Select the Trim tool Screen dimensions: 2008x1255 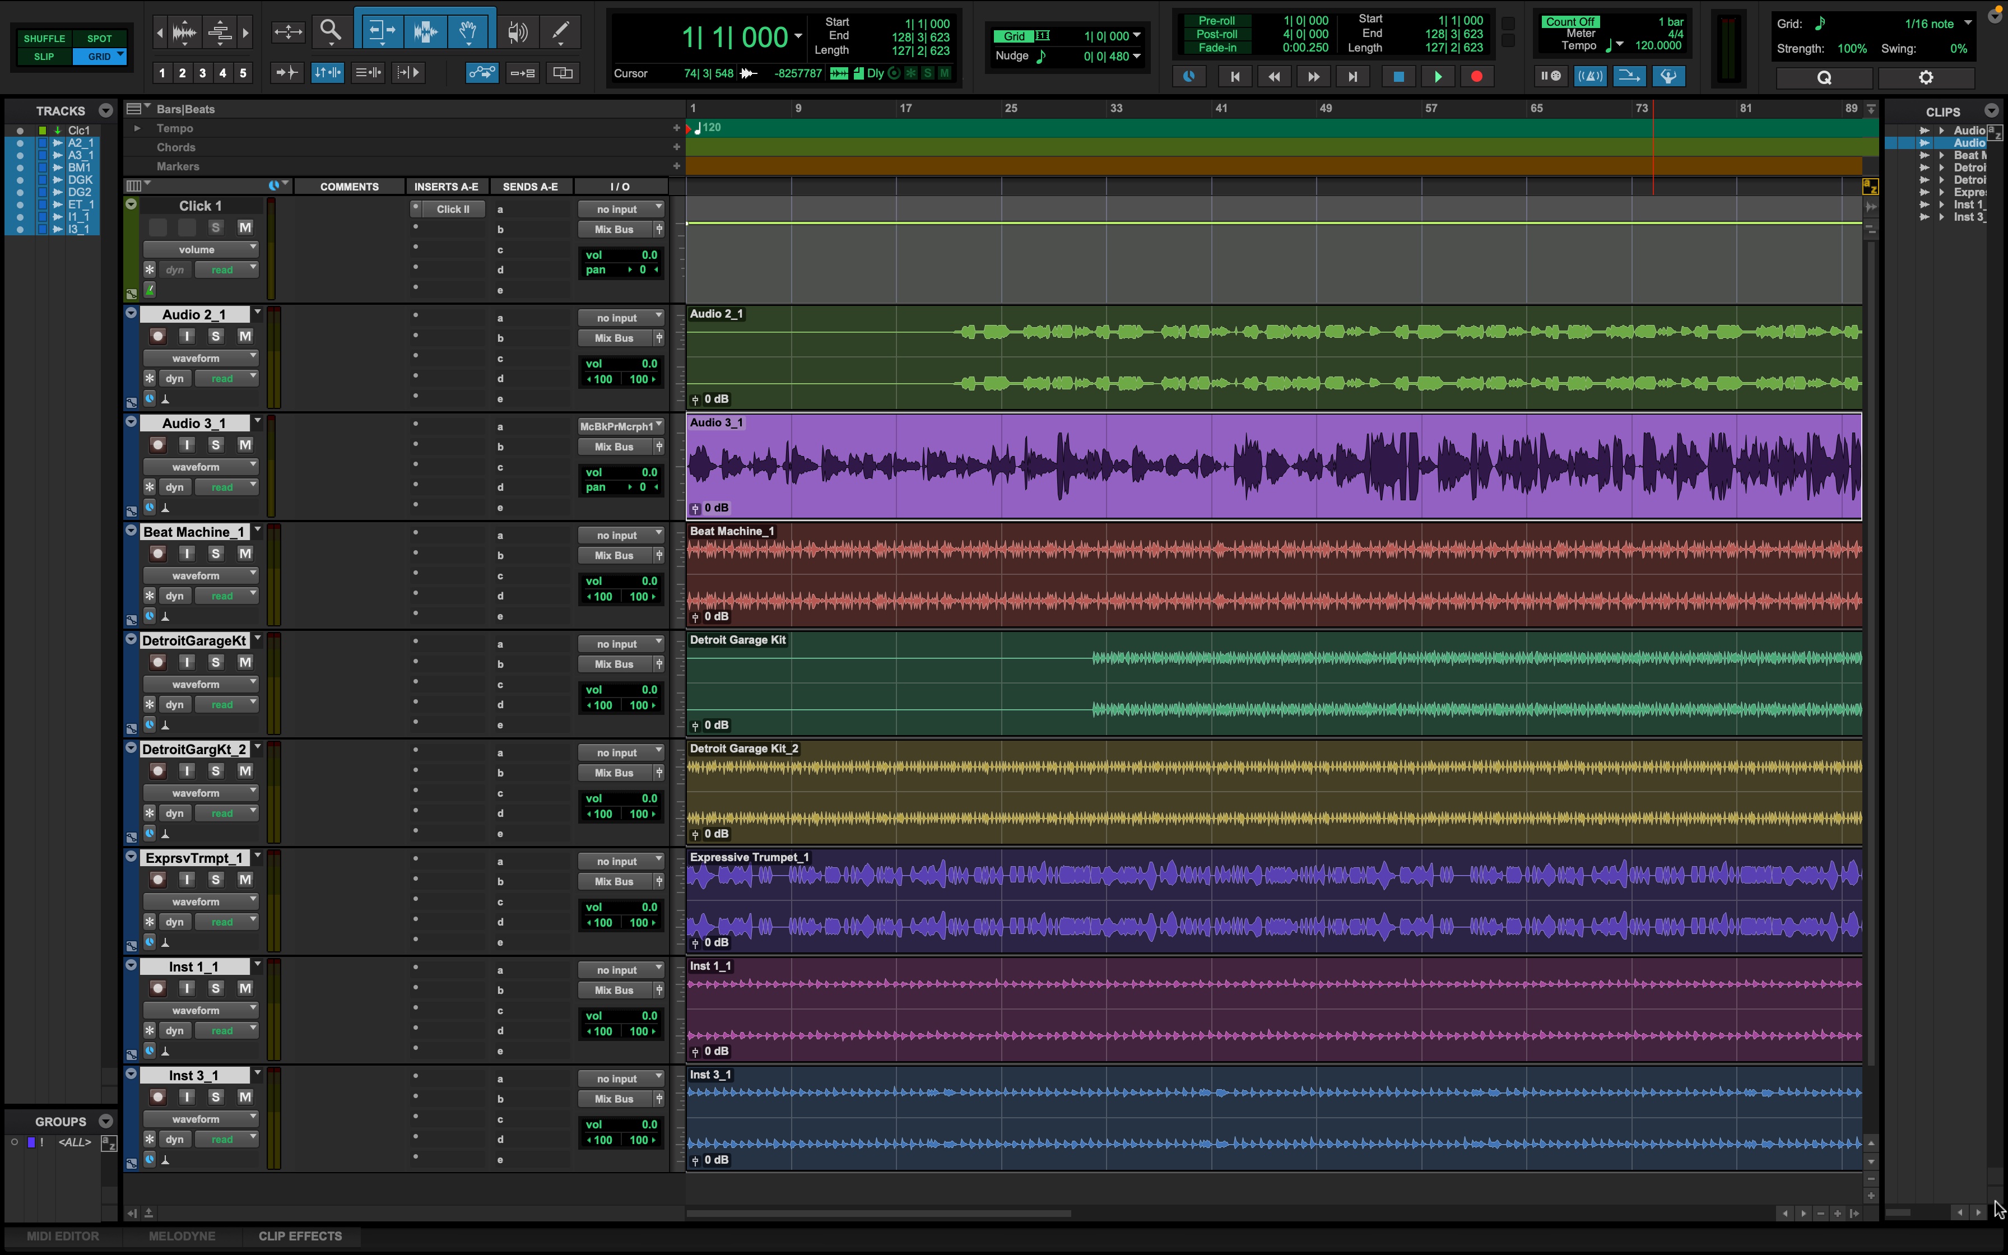[x=383, y=31]
